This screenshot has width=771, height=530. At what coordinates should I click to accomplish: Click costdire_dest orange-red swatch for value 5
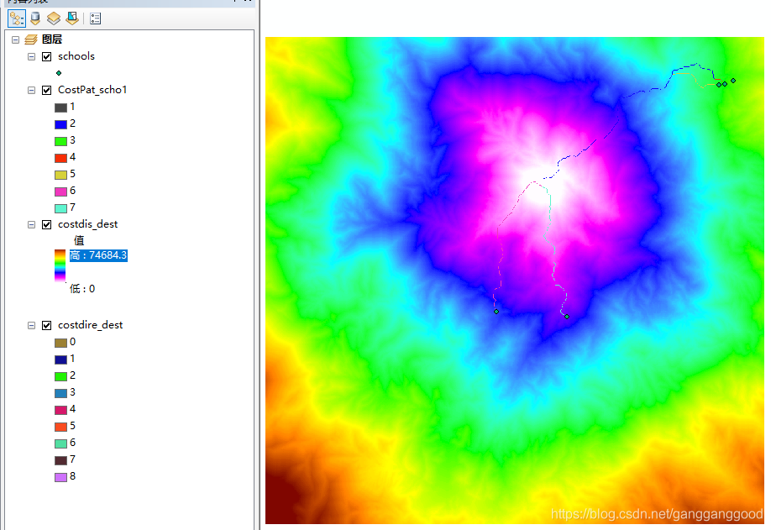click(x=61, y=426)
